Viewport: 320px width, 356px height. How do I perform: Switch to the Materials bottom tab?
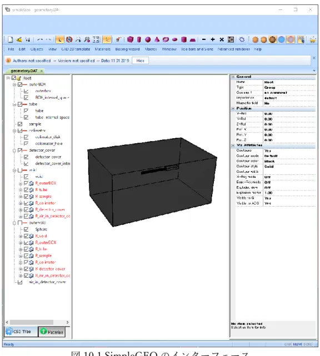(x=52, y=332)
